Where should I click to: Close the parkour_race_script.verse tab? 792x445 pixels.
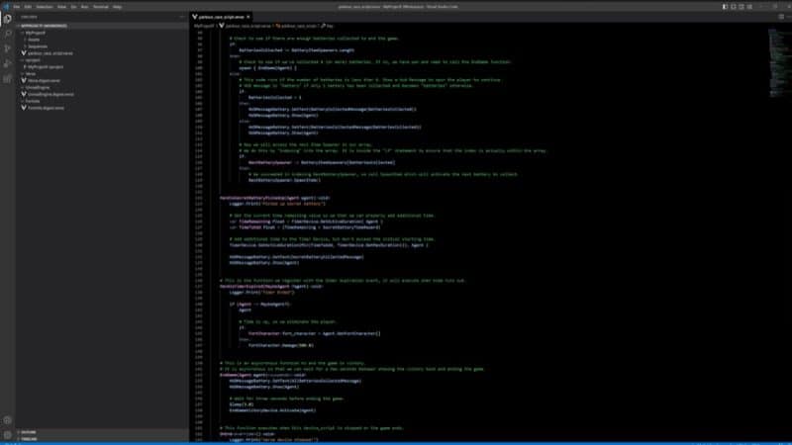pyautogui.click(x=248, y=17)
